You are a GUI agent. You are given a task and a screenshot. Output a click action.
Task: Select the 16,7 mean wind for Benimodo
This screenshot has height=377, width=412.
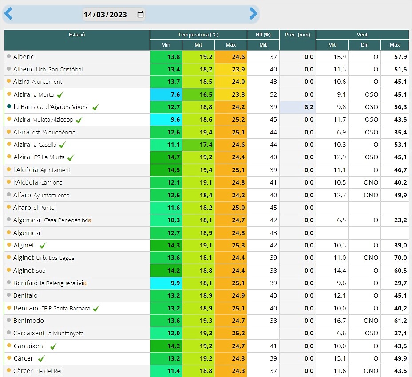tap(332, 321)
